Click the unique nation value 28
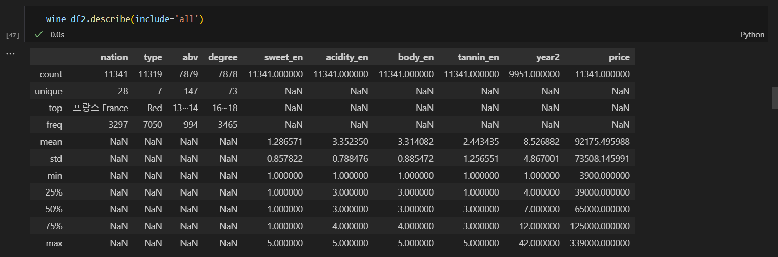Image resolution: width=778 pixels, height=257 pixels. 122,91
